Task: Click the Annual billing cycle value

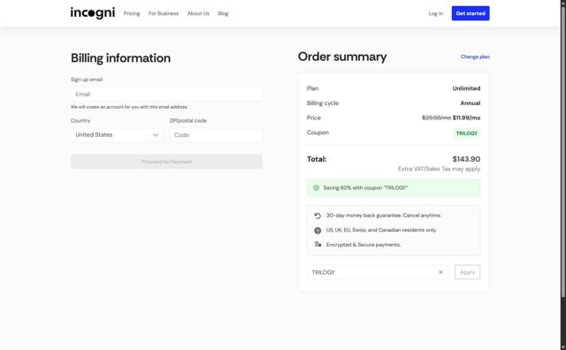Action: (470, 103)
